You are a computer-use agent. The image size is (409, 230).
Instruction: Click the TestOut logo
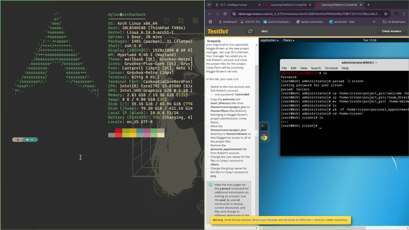pyautogui.click(x=218, y=31)
